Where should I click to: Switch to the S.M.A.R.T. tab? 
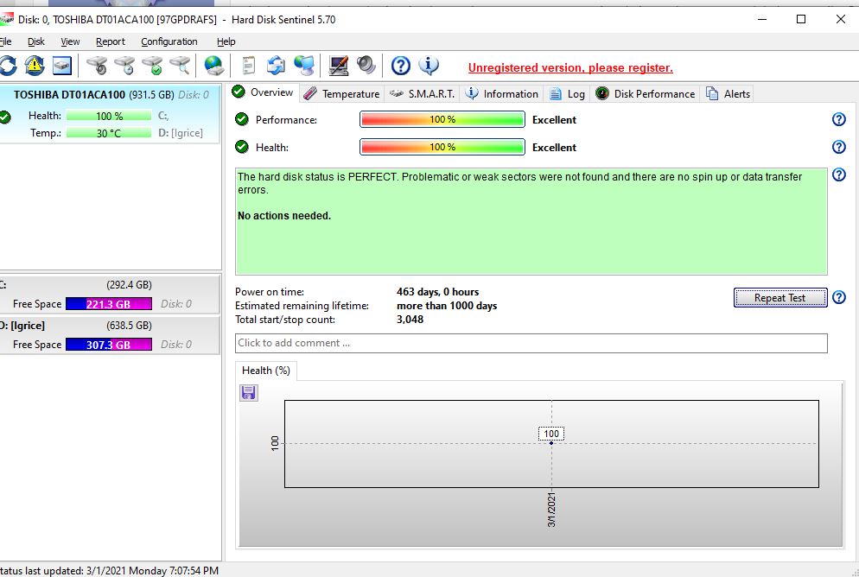[422, 93]
